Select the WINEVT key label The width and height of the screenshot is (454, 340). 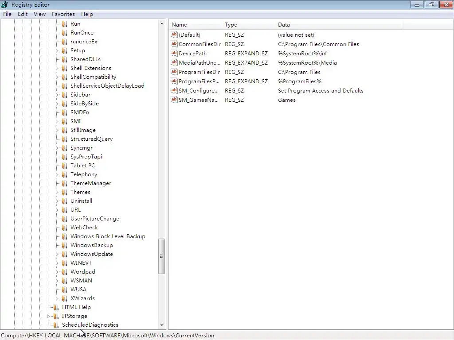point(81,263)
